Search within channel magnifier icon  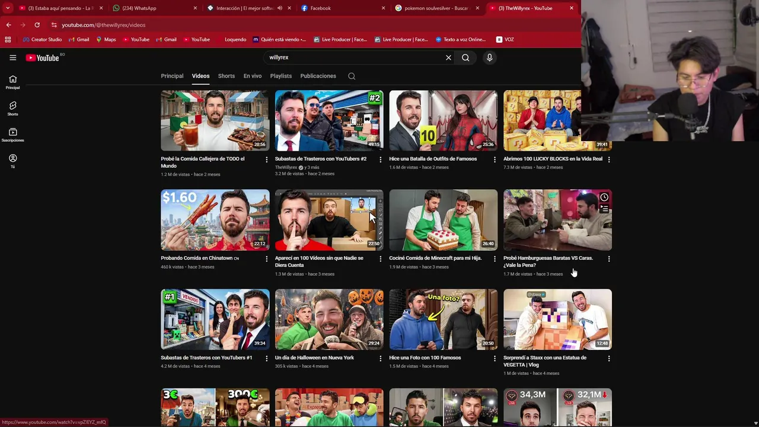point(352,76)
